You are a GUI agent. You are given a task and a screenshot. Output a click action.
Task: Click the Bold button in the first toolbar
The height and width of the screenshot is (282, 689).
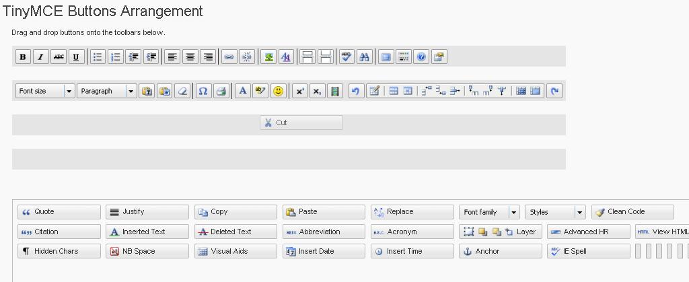pyautogui.click(x=23, y=57)
